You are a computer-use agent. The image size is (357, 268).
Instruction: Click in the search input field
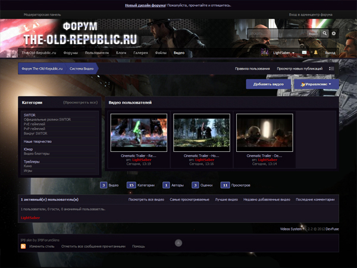tap(277, 34)
